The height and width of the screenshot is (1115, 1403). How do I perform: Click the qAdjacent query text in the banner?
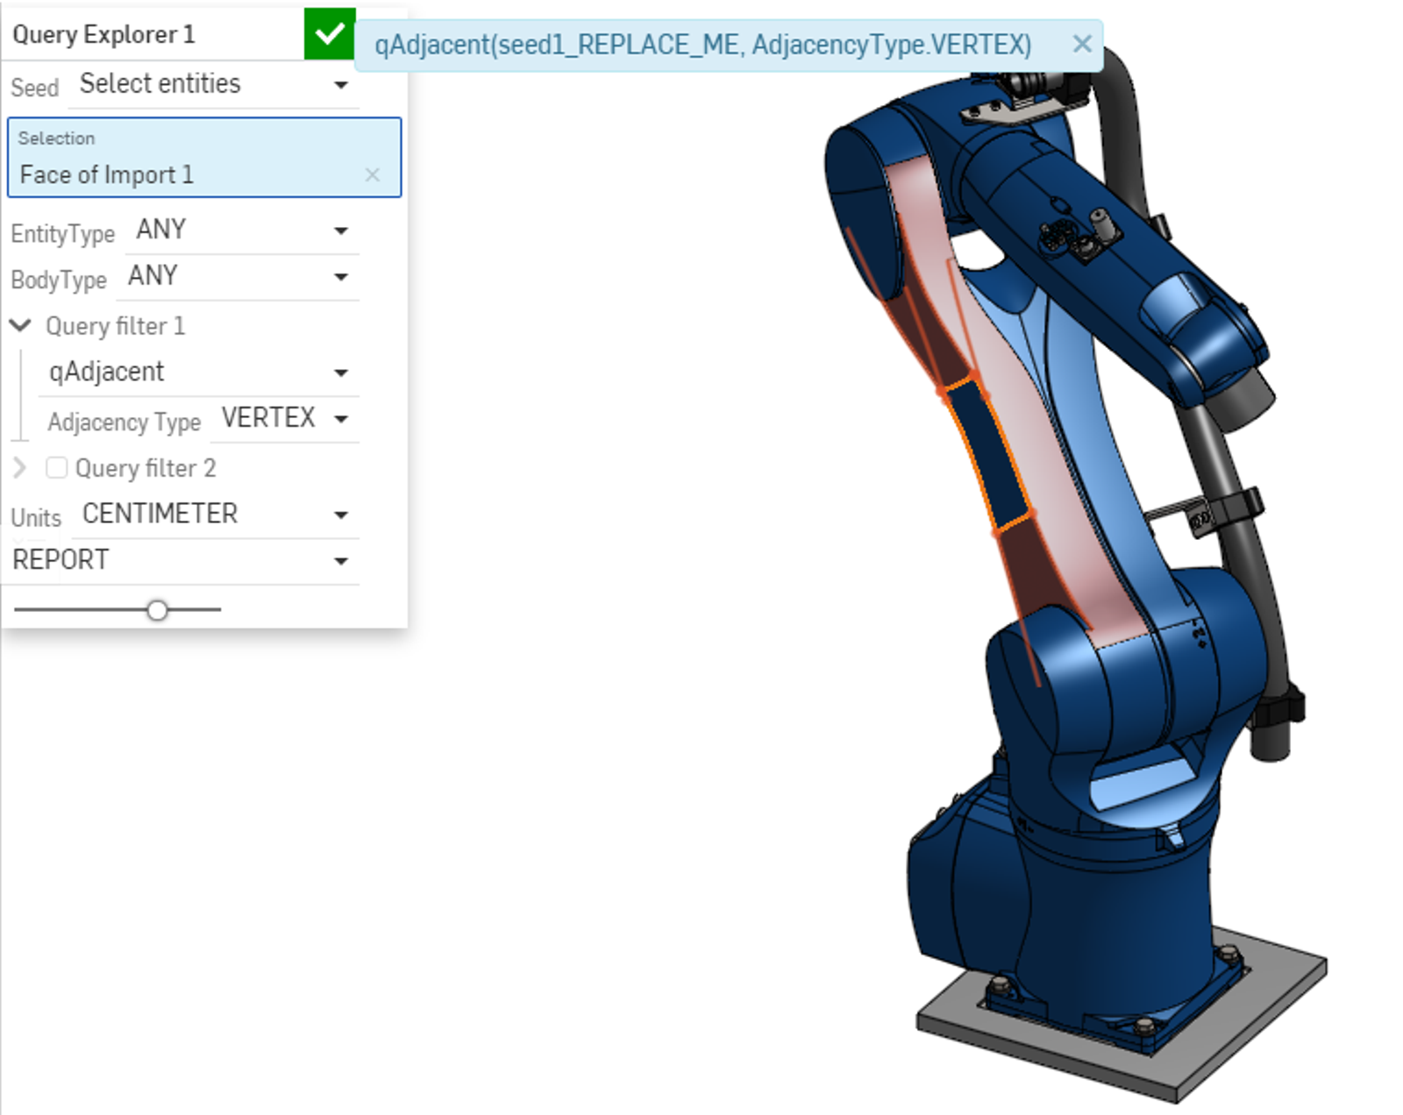(x=702, y=45)
